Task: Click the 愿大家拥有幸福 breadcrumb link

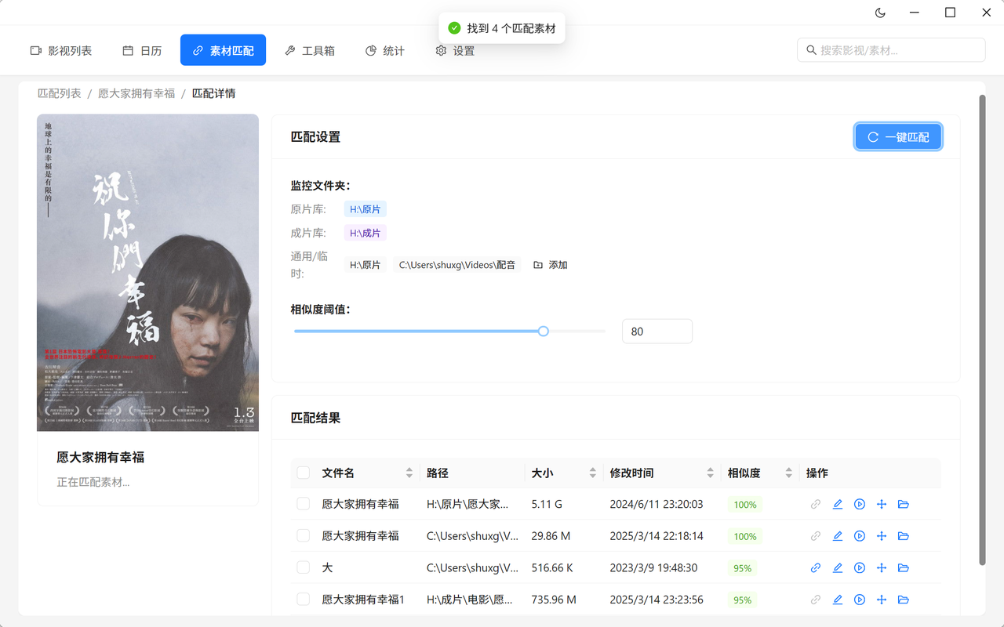Action: pyautogui.click(x=136, y=93)
